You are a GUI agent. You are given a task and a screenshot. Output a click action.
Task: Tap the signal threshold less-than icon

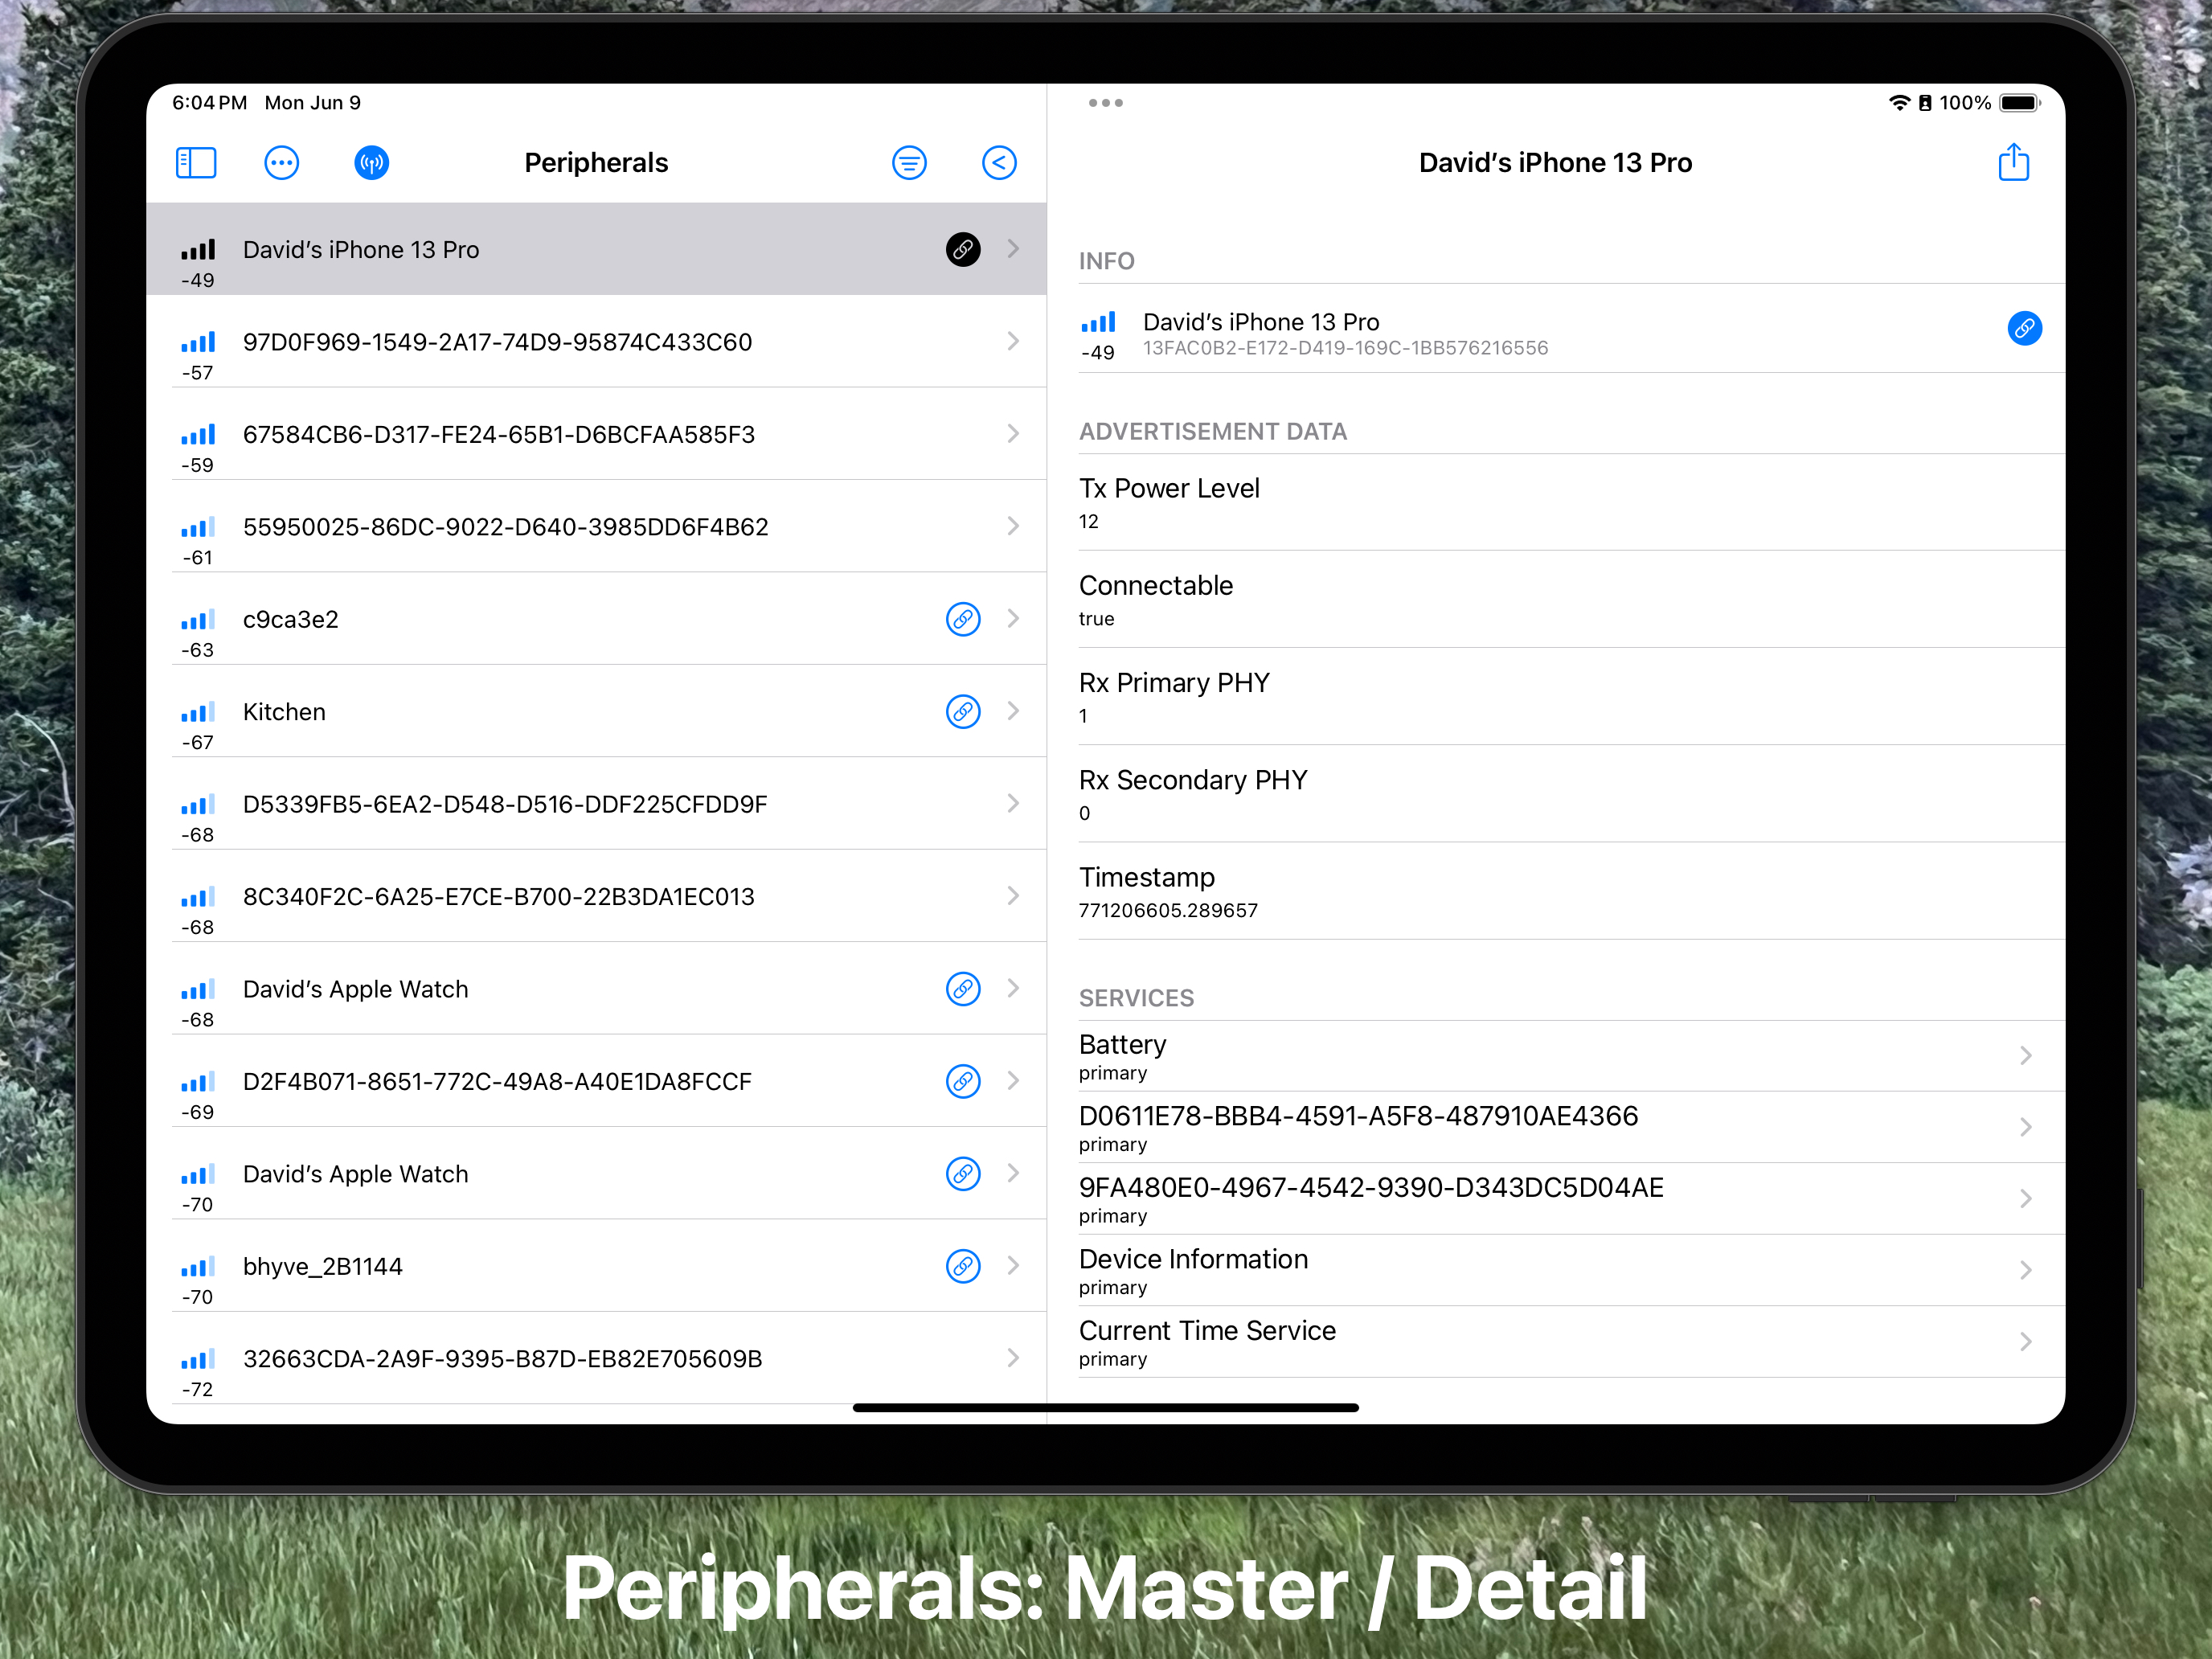point(999,163)
